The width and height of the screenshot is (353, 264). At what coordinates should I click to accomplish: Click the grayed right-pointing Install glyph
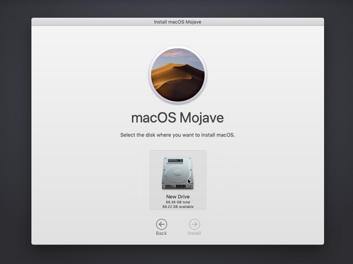click(194, 225)
